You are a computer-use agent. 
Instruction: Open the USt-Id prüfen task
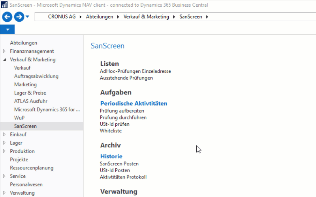tap(115, 124)
